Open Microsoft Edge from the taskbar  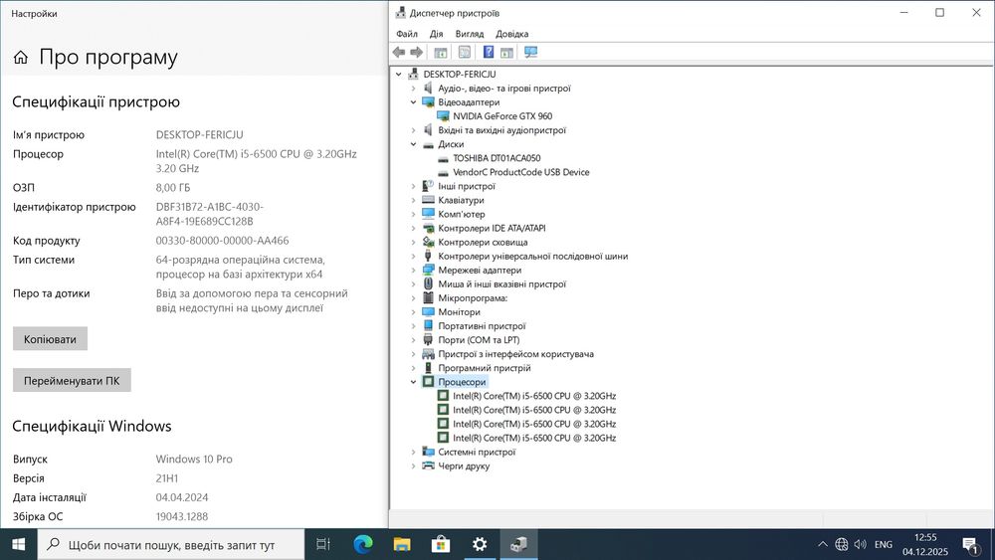(363, 544)
